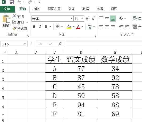Click the 格式刷 (Format Painter) button
This screenshot has width=142, height=122.
(20, 29)
